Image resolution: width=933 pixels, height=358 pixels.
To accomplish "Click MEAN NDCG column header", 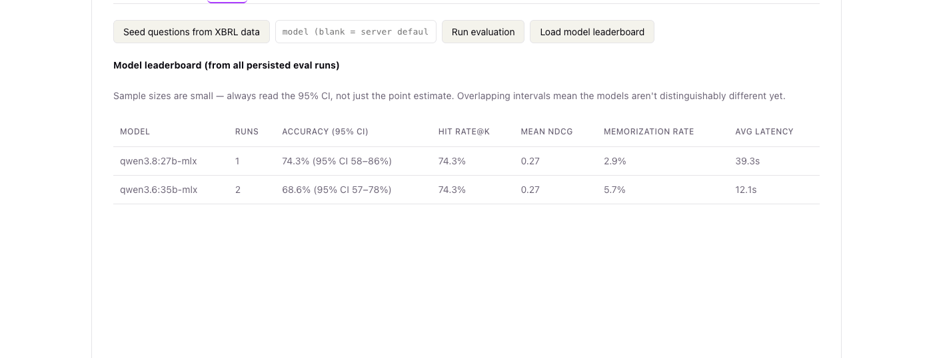I will point(546,132).
